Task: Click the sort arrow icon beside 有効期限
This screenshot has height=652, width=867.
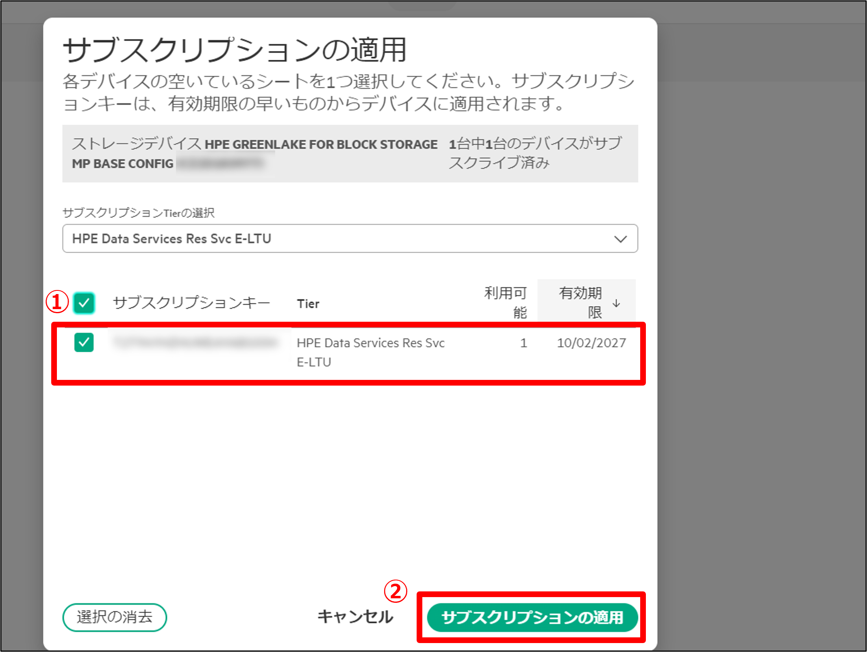Action: pos(616,303)
